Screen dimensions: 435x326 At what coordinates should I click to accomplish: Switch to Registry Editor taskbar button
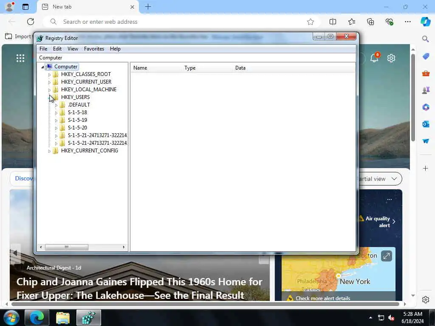(89, 318)
